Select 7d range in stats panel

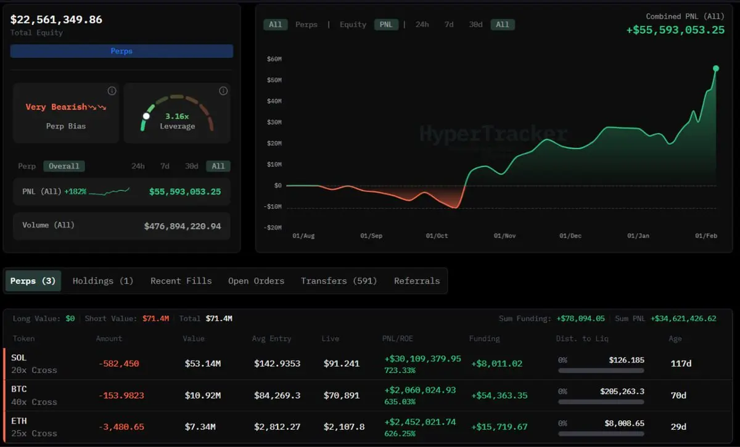click(x=165, y=166)
